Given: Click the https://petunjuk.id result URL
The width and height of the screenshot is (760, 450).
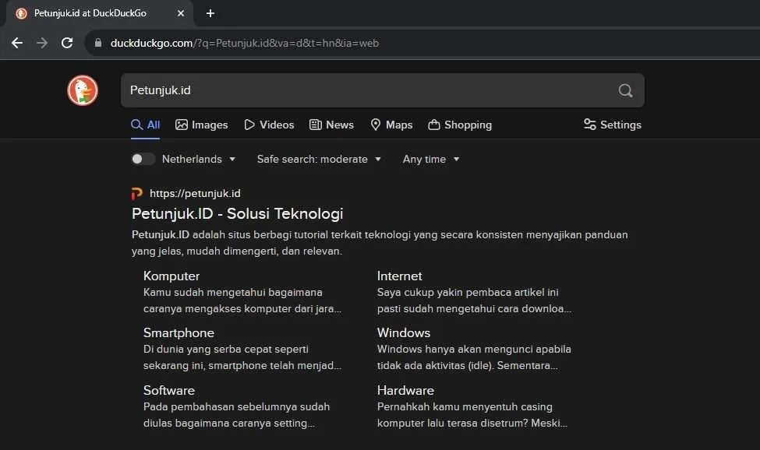Looking at the screenshot, I should [195, 194].
